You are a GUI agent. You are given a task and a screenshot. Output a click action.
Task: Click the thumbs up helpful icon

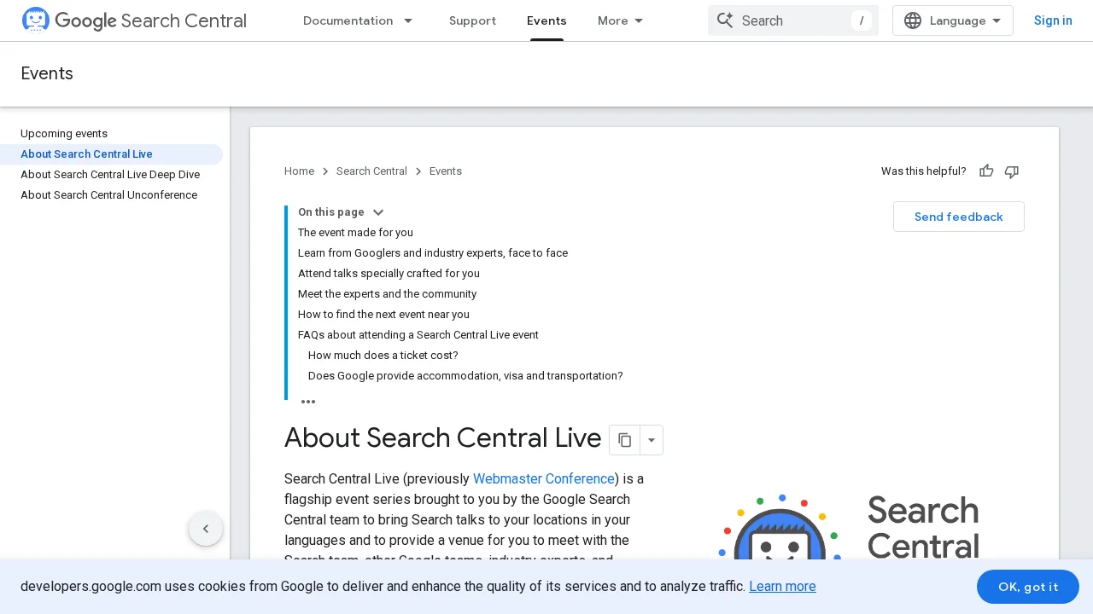986,171
